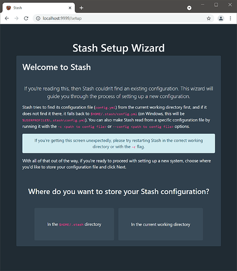Click the Stash favicon on the tab
The image size is (237, 271).
(x=9, y=8)
